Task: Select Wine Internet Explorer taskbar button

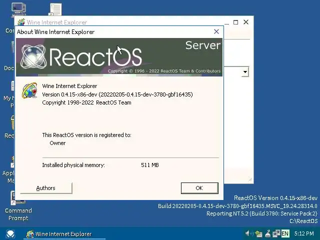Action: [x=64, y=234]
